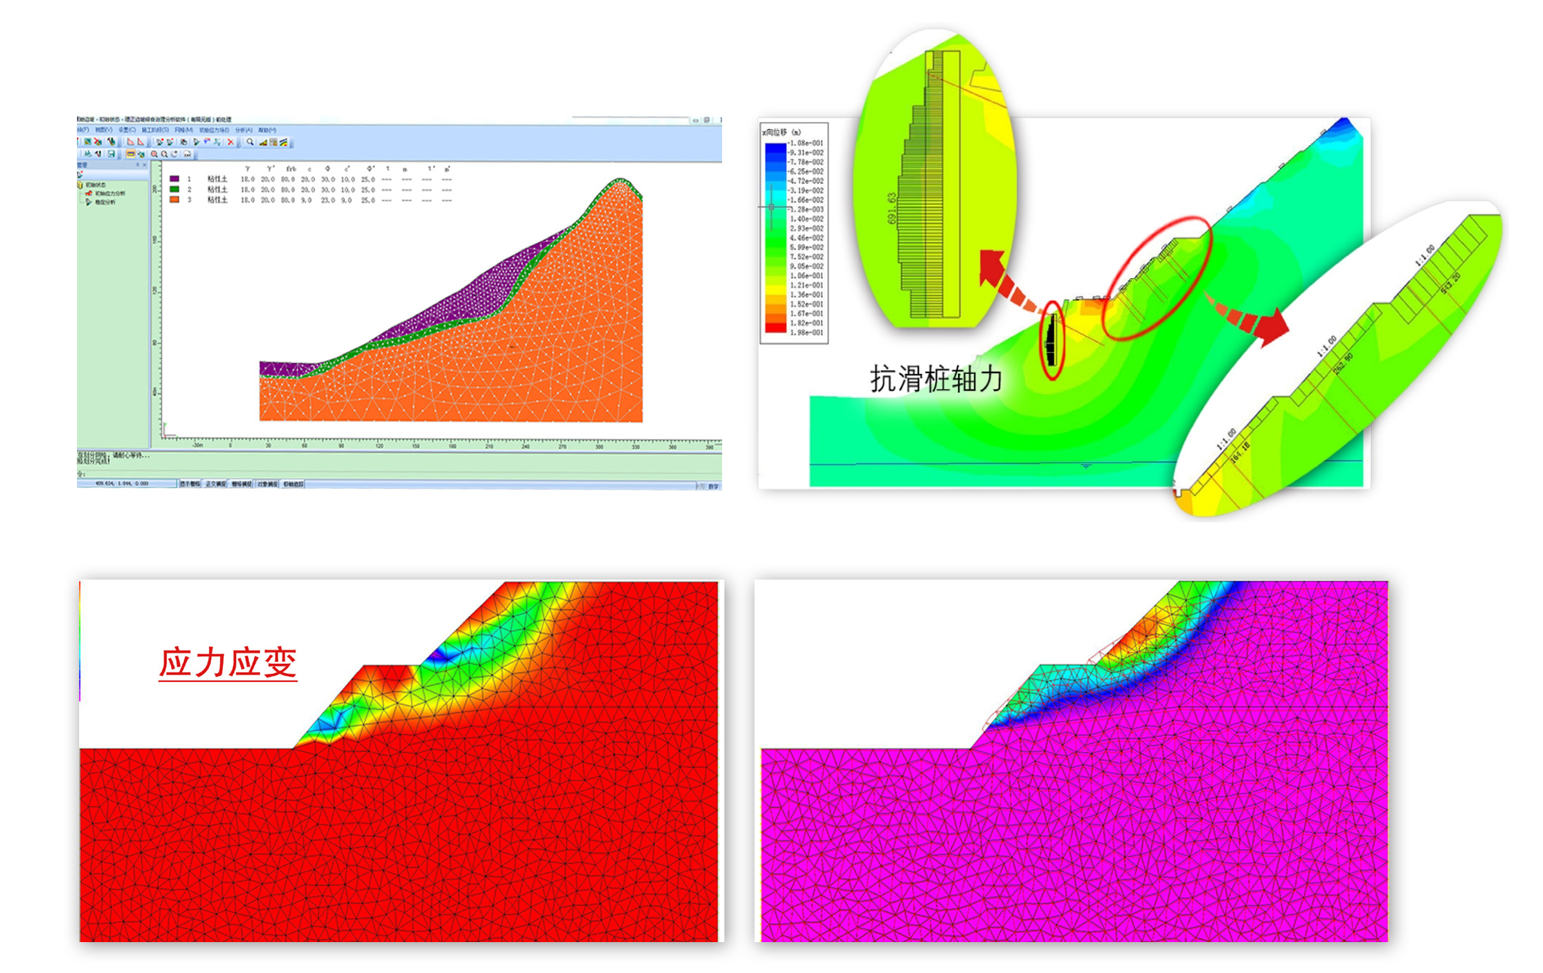
Task: Select the initial stress analysis tree item
Action: pyautogui.click(x=110, y=194)
